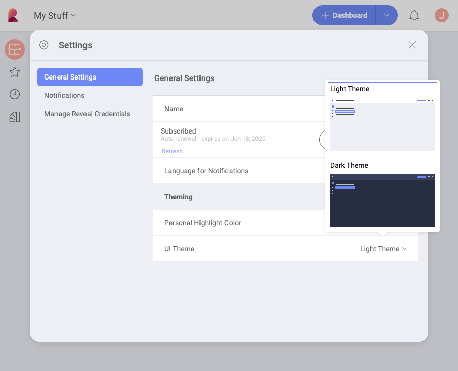Click the new Dashboard button
Image resolution: width=458 pixels, height=371 pixels.
click(x=345, y=15)
